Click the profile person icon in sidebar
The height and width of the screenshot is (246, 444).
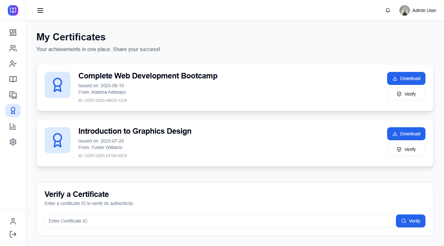[x=13, y=221]
